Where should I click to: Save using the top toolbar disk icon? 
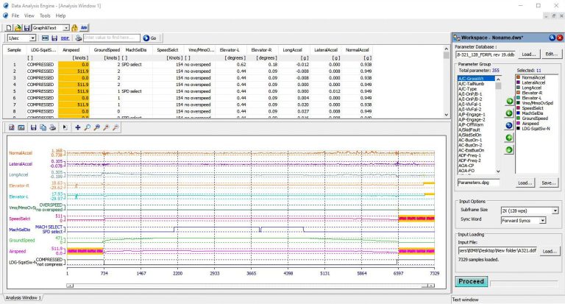[26, 28]
